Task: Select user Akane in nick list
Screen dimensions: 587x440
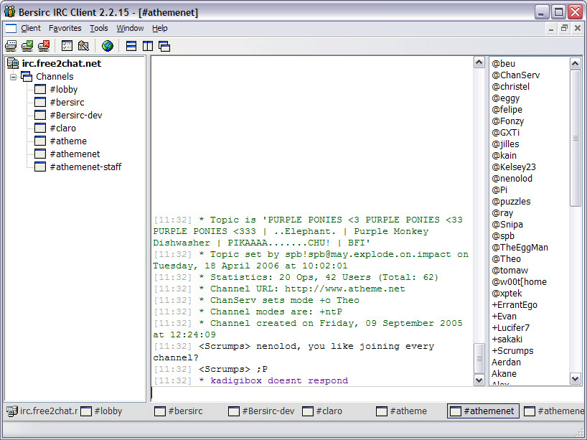Action: click(504, 374)
